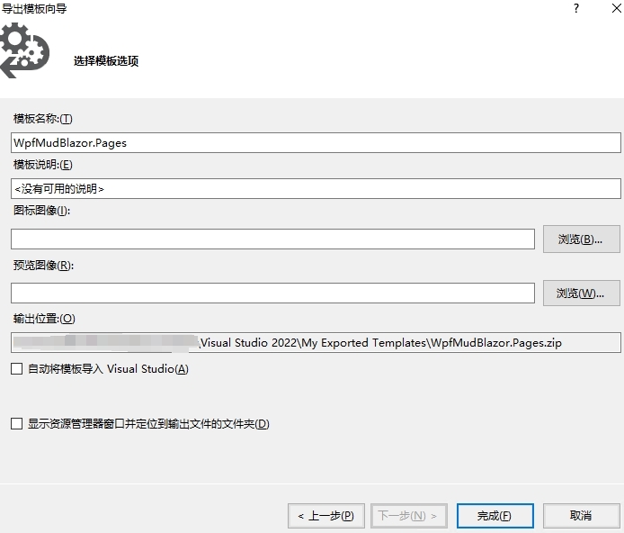Click the 选择模板选项 heading text
Image resolution: width=624 pixels, height=533 pixels.
click(106, 61)
